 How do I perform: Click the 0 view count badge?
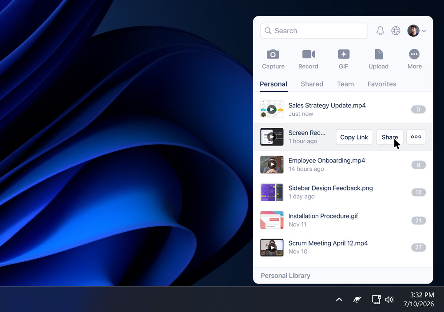click(418, 110)
